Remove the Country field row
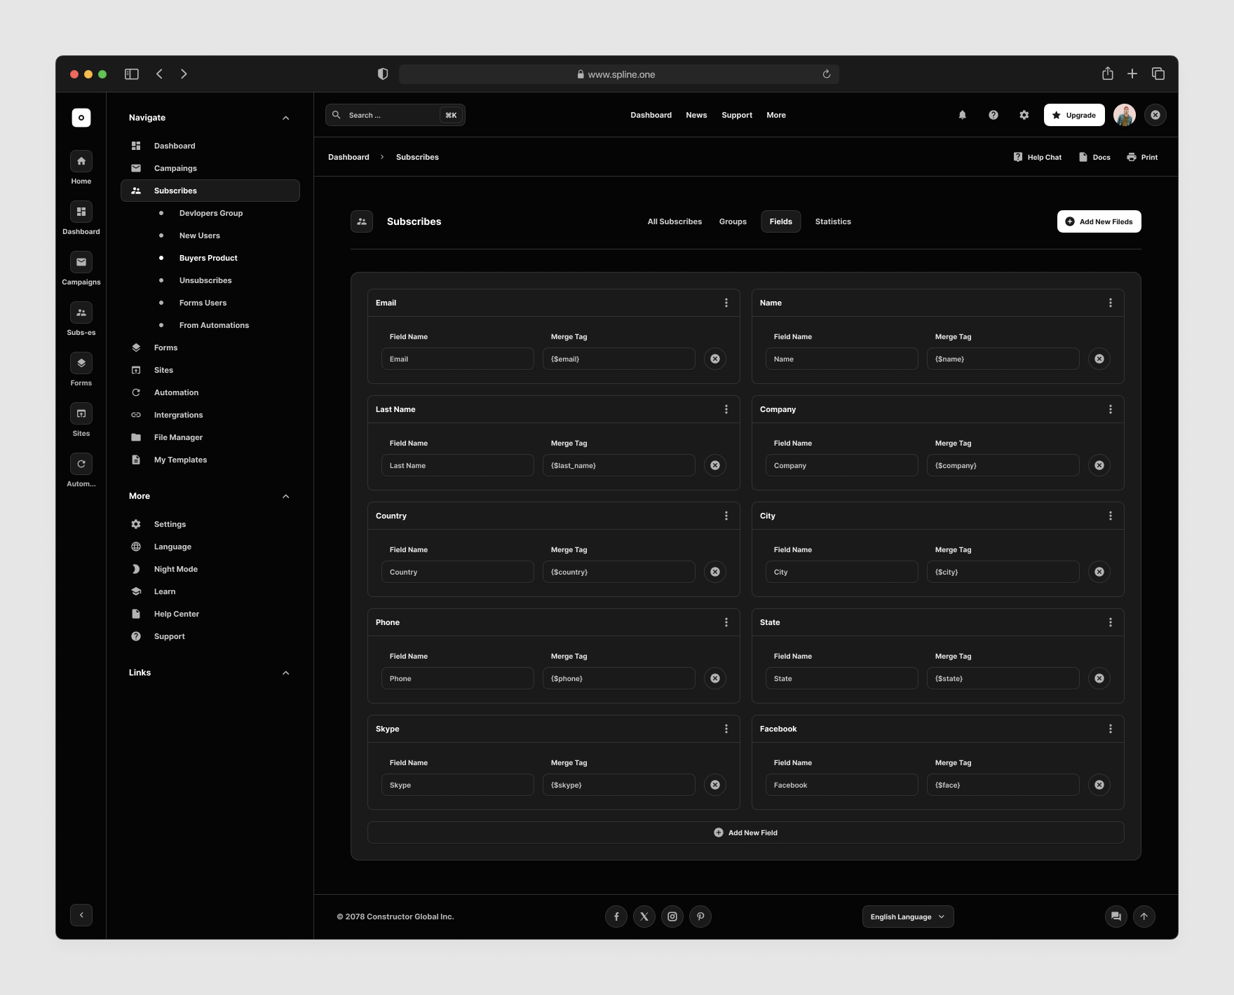Image resolution: width=1234 pixels, height=995 pixels. 715,572
